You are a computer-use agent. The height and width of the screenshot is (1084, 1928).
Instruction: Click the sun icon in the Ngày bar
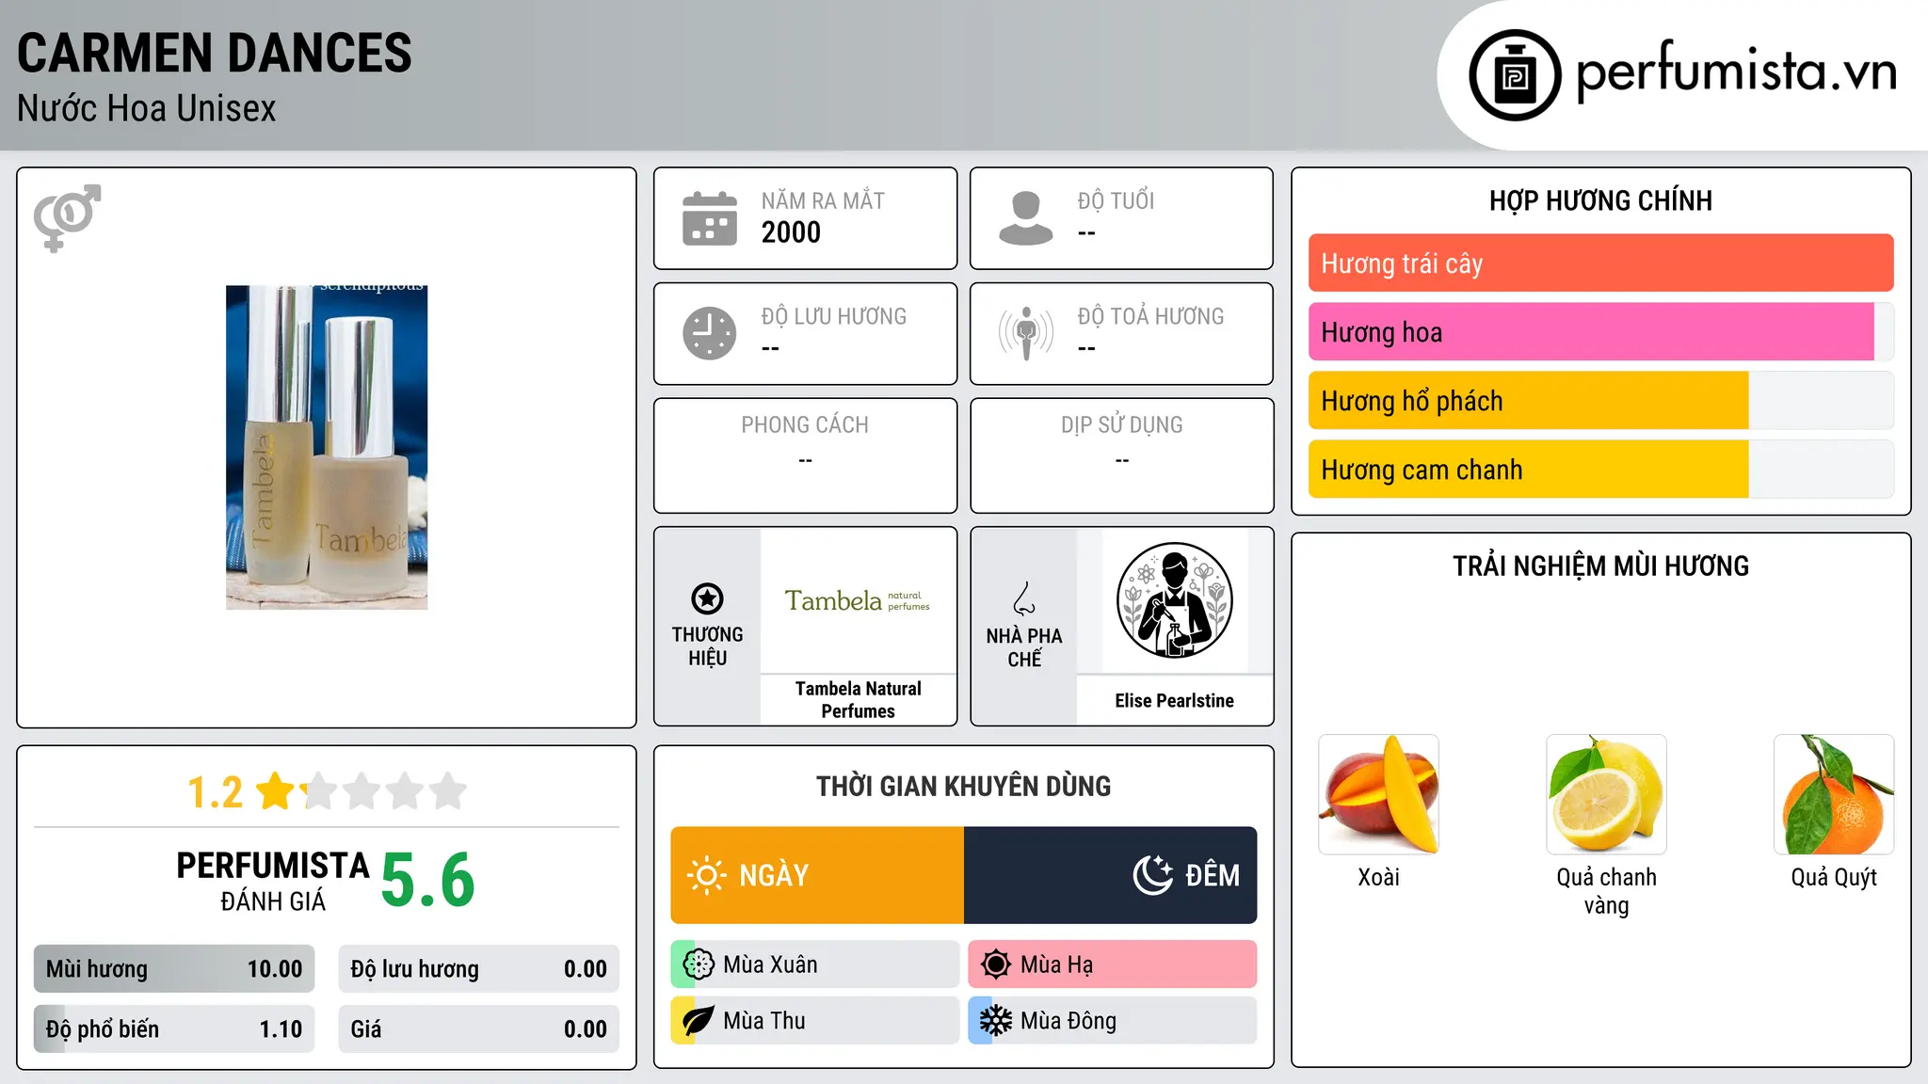(706, 875)
